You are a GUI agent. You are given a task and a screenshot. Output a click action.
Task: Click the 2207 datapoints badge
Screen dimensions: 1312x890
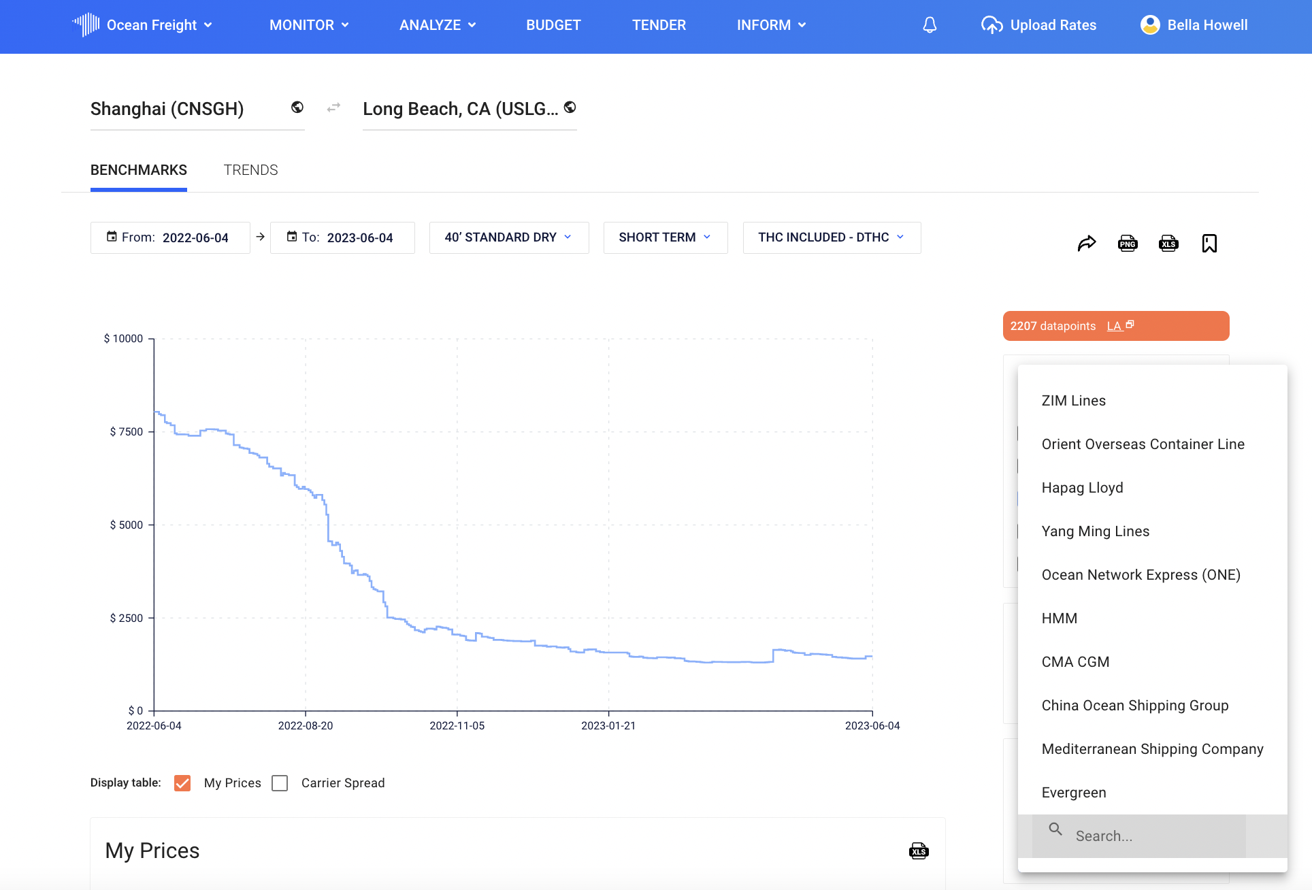coord(1116,326)
